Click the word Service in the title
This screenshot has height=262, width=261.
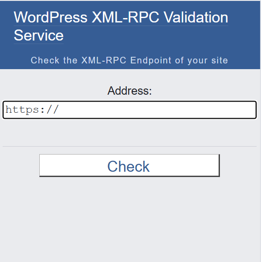38,35
